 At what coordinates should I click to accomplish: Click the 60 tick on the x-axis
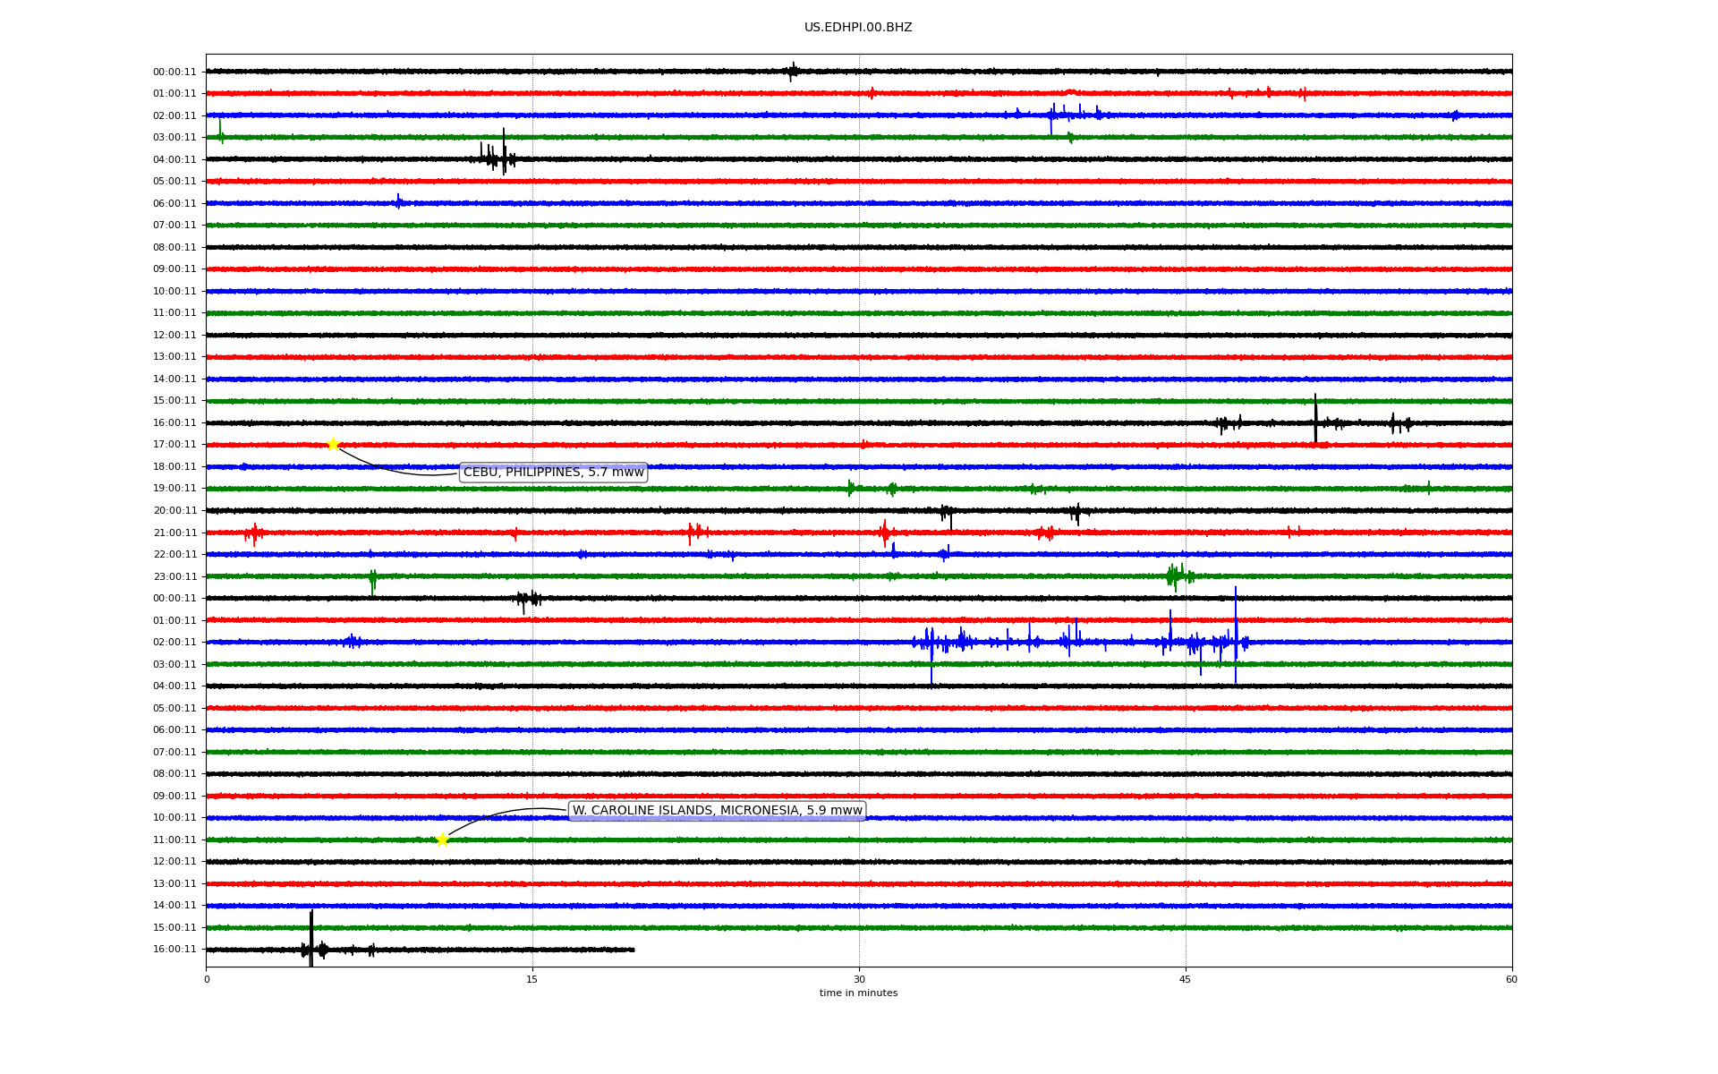tap(1511, 979)
